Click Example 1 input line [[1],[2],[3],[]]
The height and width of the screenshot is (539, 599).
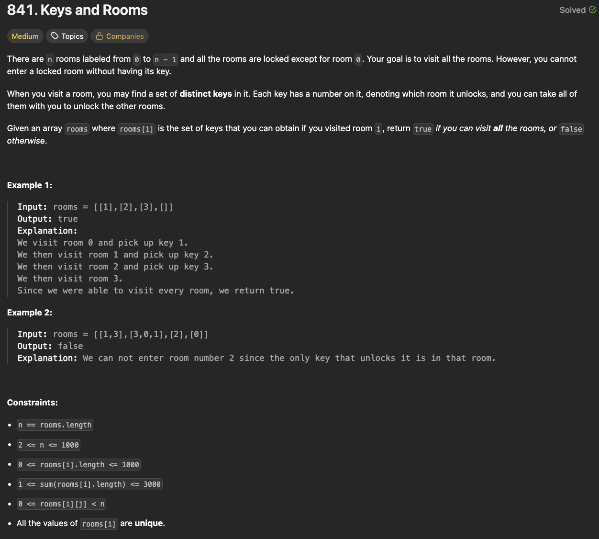click(95, 207)
